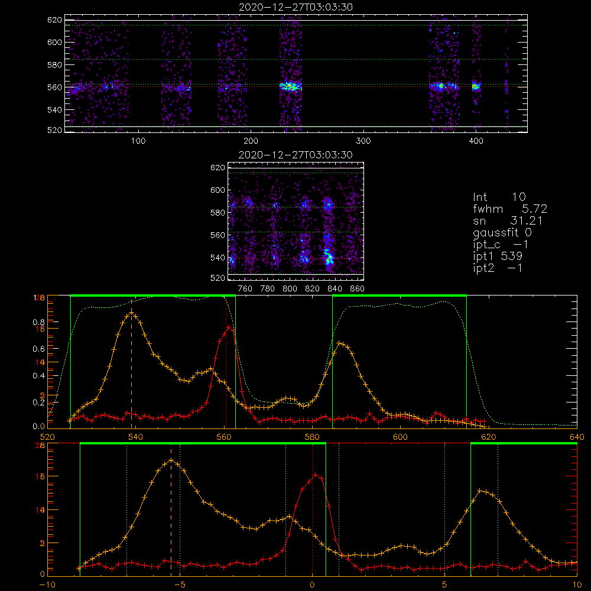Click the right-hand orange peak in bottom plot
The image size is (591, 591).
tap(479, 491)
